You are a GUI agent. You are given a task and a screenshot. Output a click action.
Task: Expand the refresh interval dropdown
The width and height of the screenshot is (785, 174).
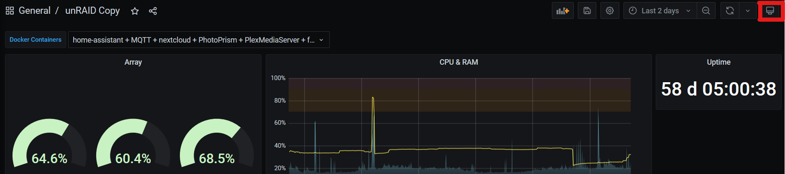pos(747,11)
